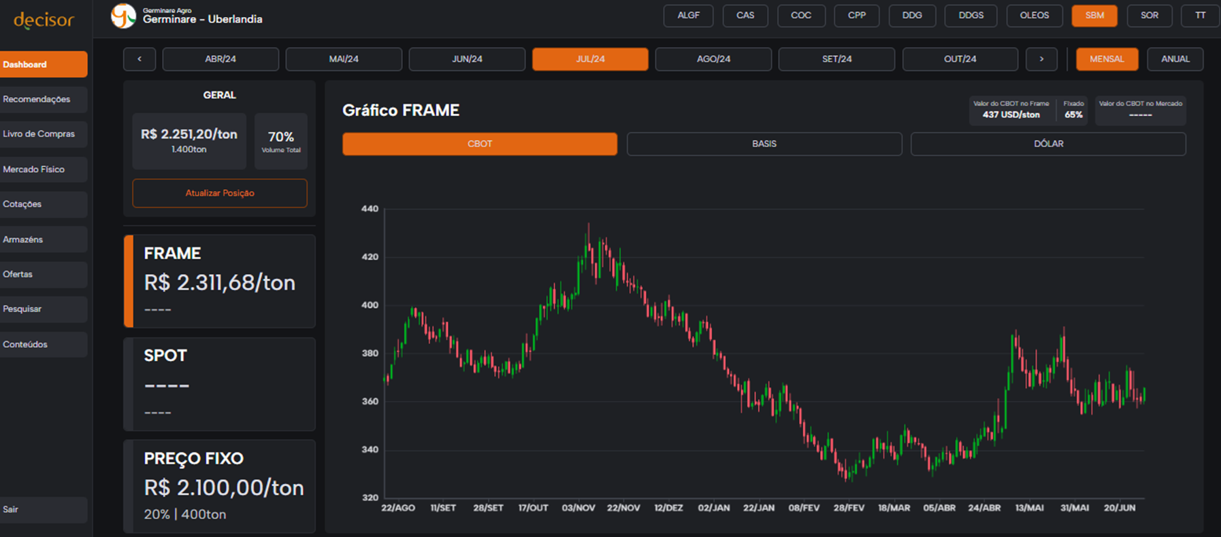Switch to month JUN/24
This screenshot has height=537, width=1221.
[x=467, y=59]
